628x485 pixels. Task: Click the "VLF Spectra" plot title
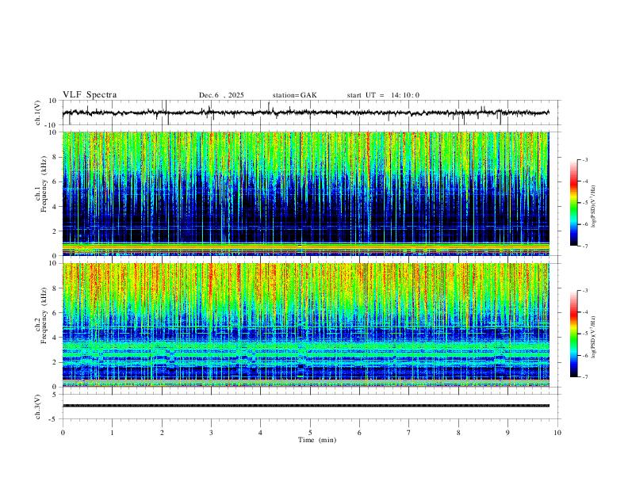pos(90,95)
